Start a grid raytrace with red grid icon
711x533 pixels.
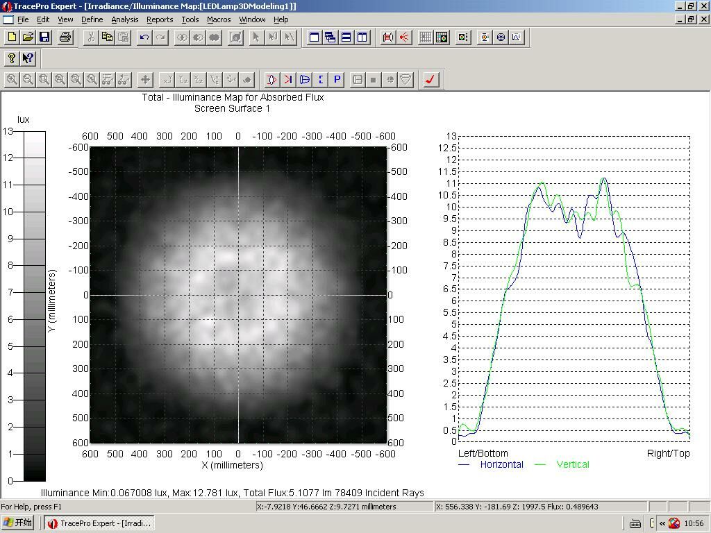tap(387, 37)
